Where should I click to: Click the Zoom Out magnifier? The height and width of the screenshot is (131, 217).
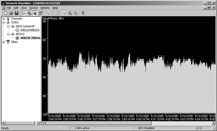coord(75,13)
